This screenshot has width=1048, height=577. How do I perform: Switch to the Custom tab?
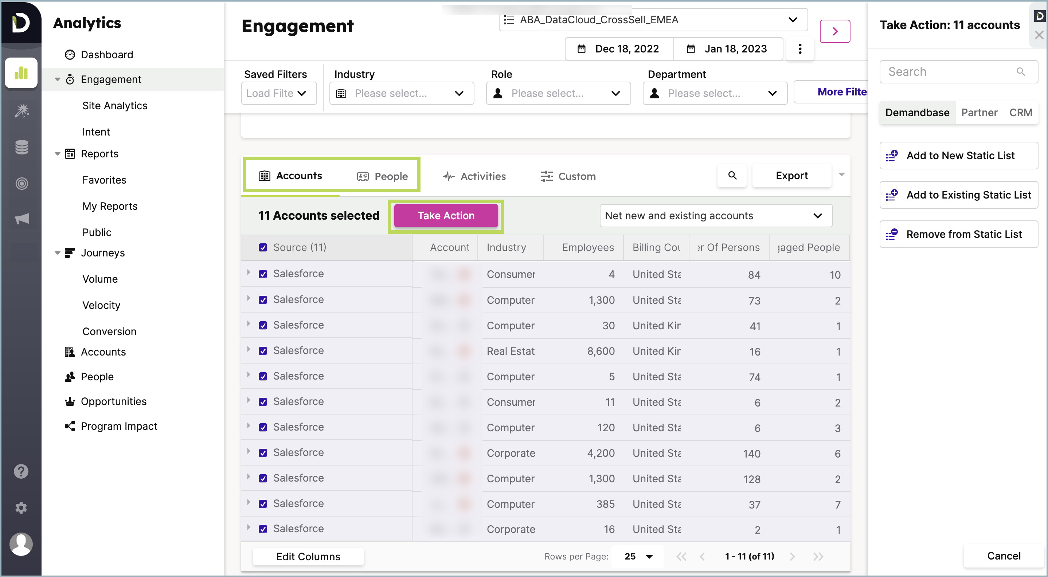tap(568, 176)
